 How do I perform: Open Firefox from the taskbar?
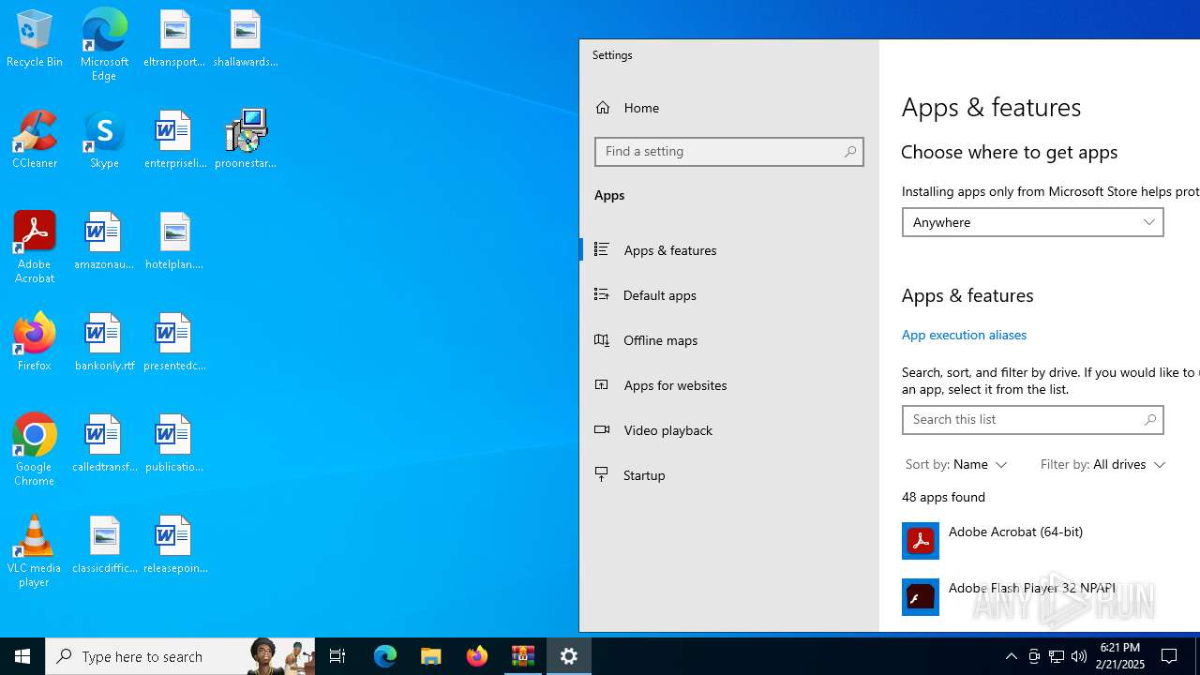tap(477, 656)
